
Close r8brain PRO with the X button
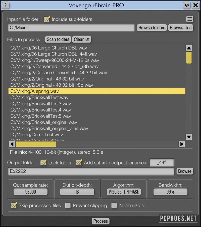[195, 5]
